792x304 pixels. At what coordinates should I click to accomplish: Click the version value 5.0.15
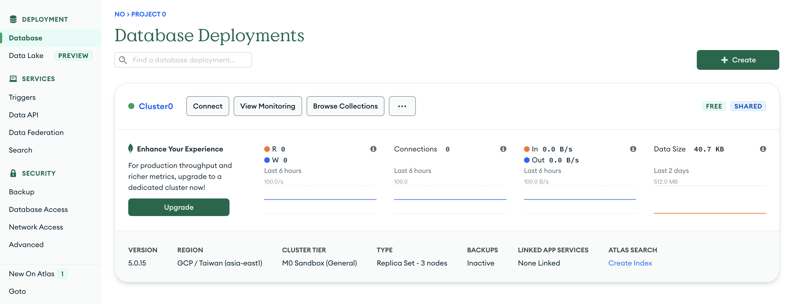click(137, 263)
